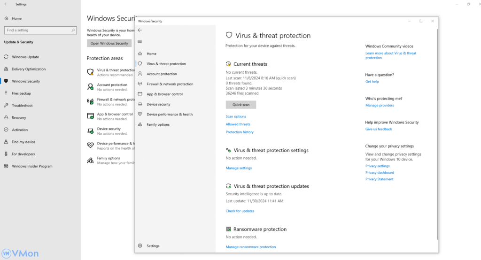Viewport: 481px width, 260px height.
Task: Click the Find my device icon
Action: [6, 142]
